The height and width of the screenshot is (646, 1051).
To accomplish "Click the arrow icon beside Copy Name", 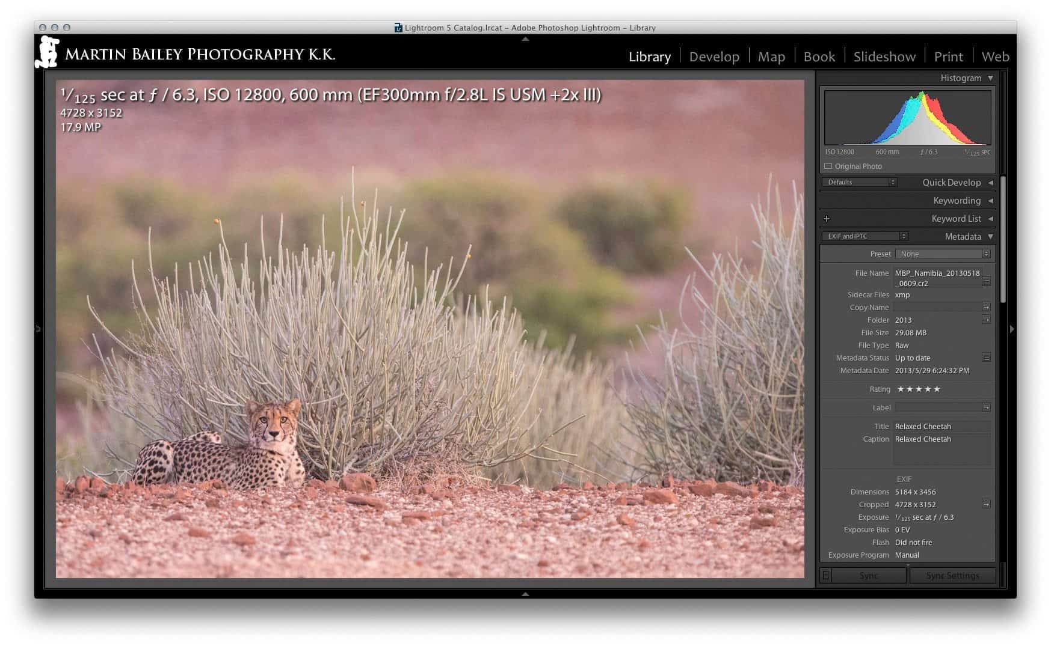I will point(985,307).
